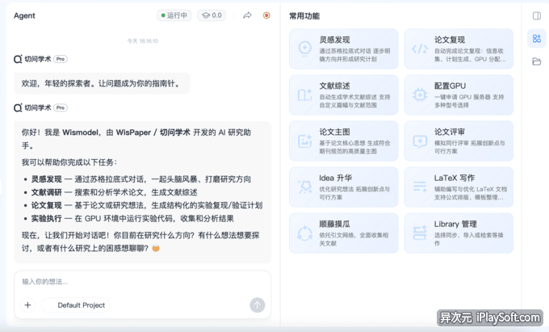Image resolution: width=549 pixels, height=332 pixels.
Task: Open the Idea 升华 feature card
Action: (343, 187)
